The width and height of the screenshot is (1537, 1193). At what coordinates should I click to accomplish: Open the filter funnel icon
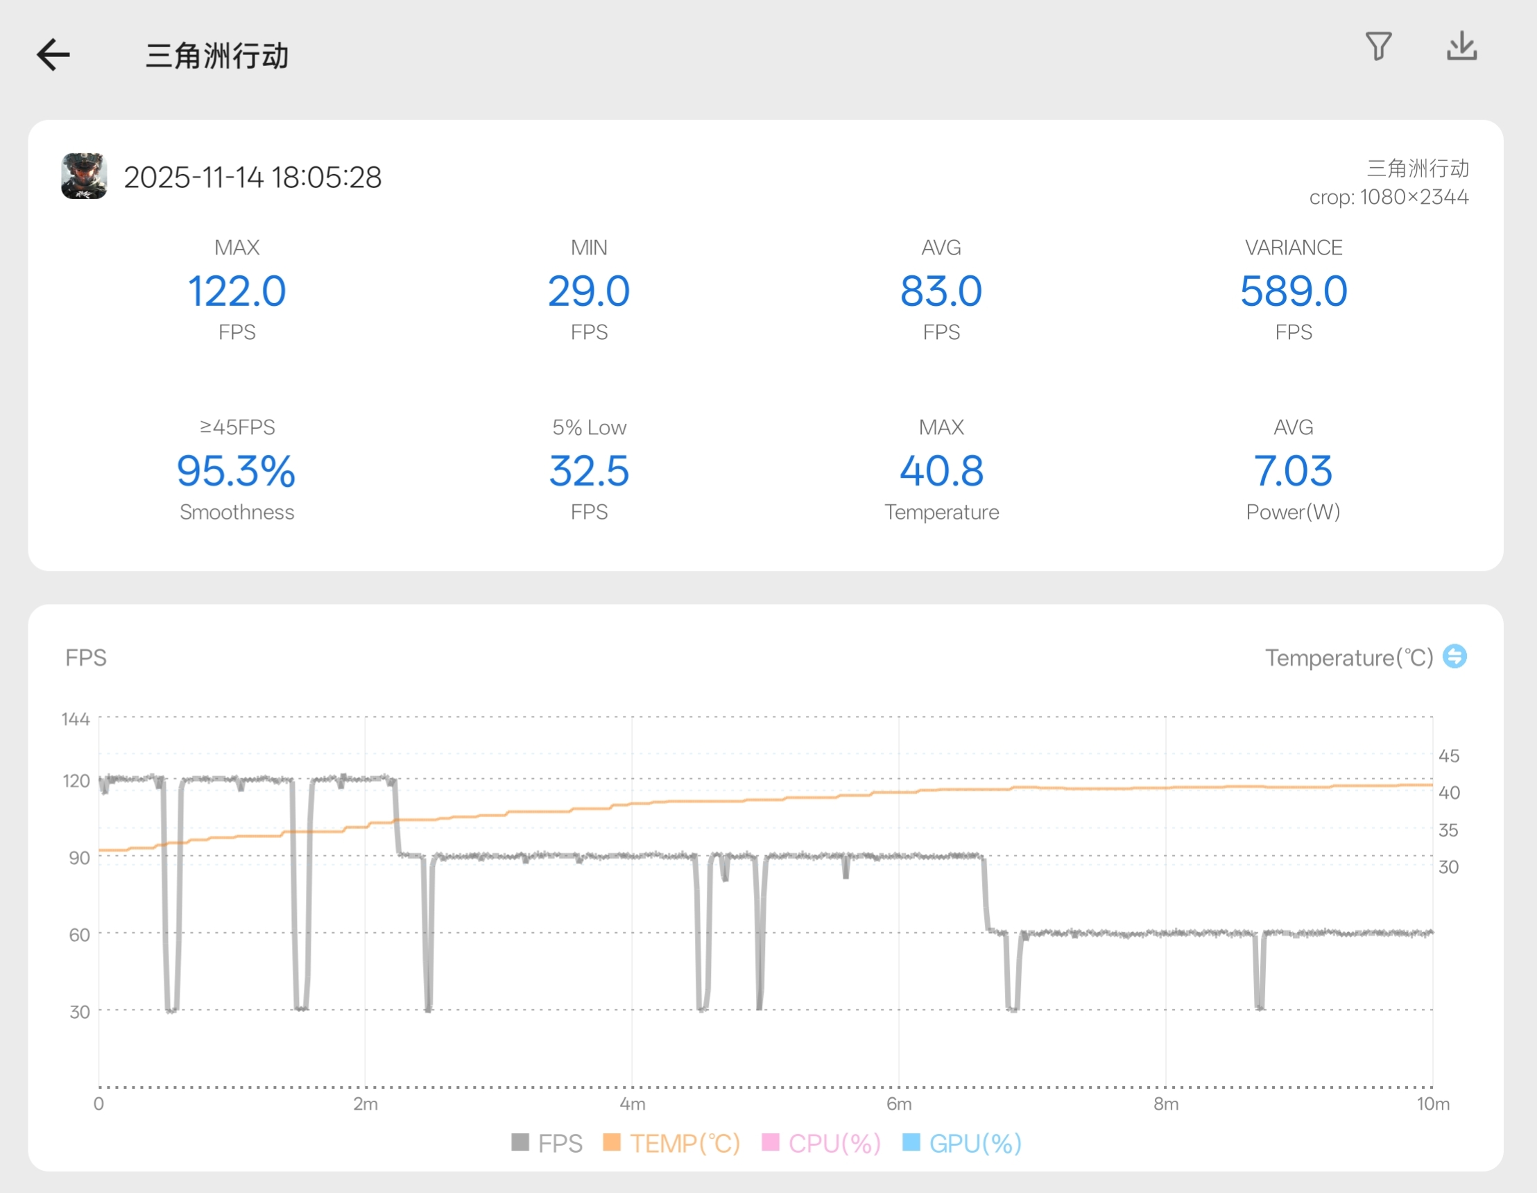pos(1378,46)
